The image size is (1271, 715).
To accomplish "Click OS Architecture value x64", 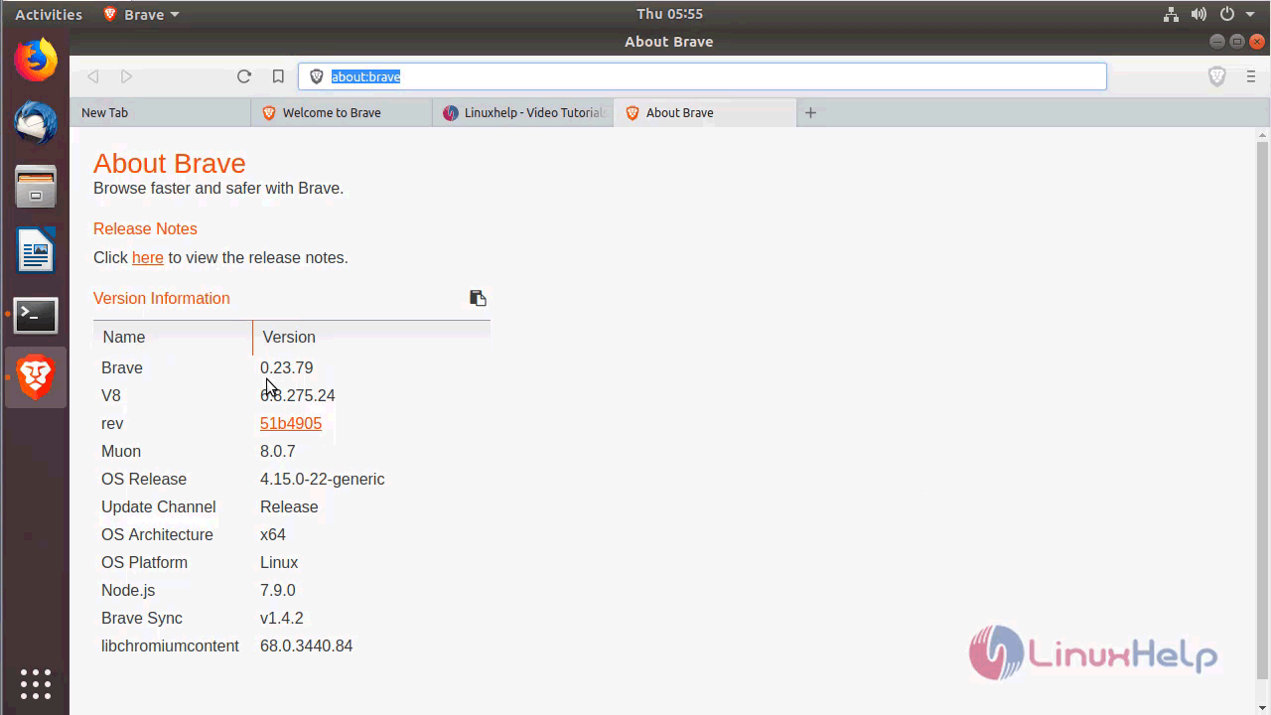I will [273, 534].
